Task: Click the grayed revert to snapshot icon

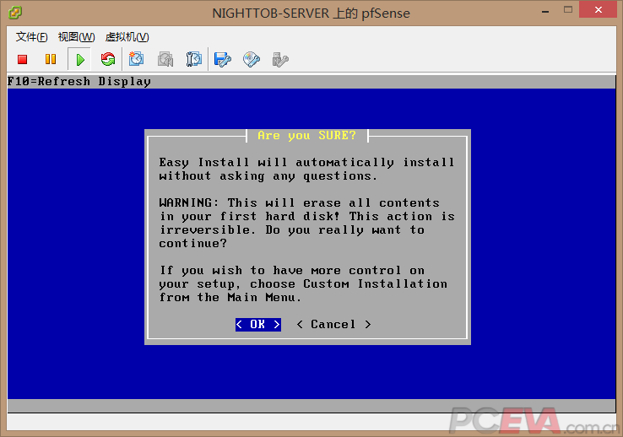Action: 165,59
